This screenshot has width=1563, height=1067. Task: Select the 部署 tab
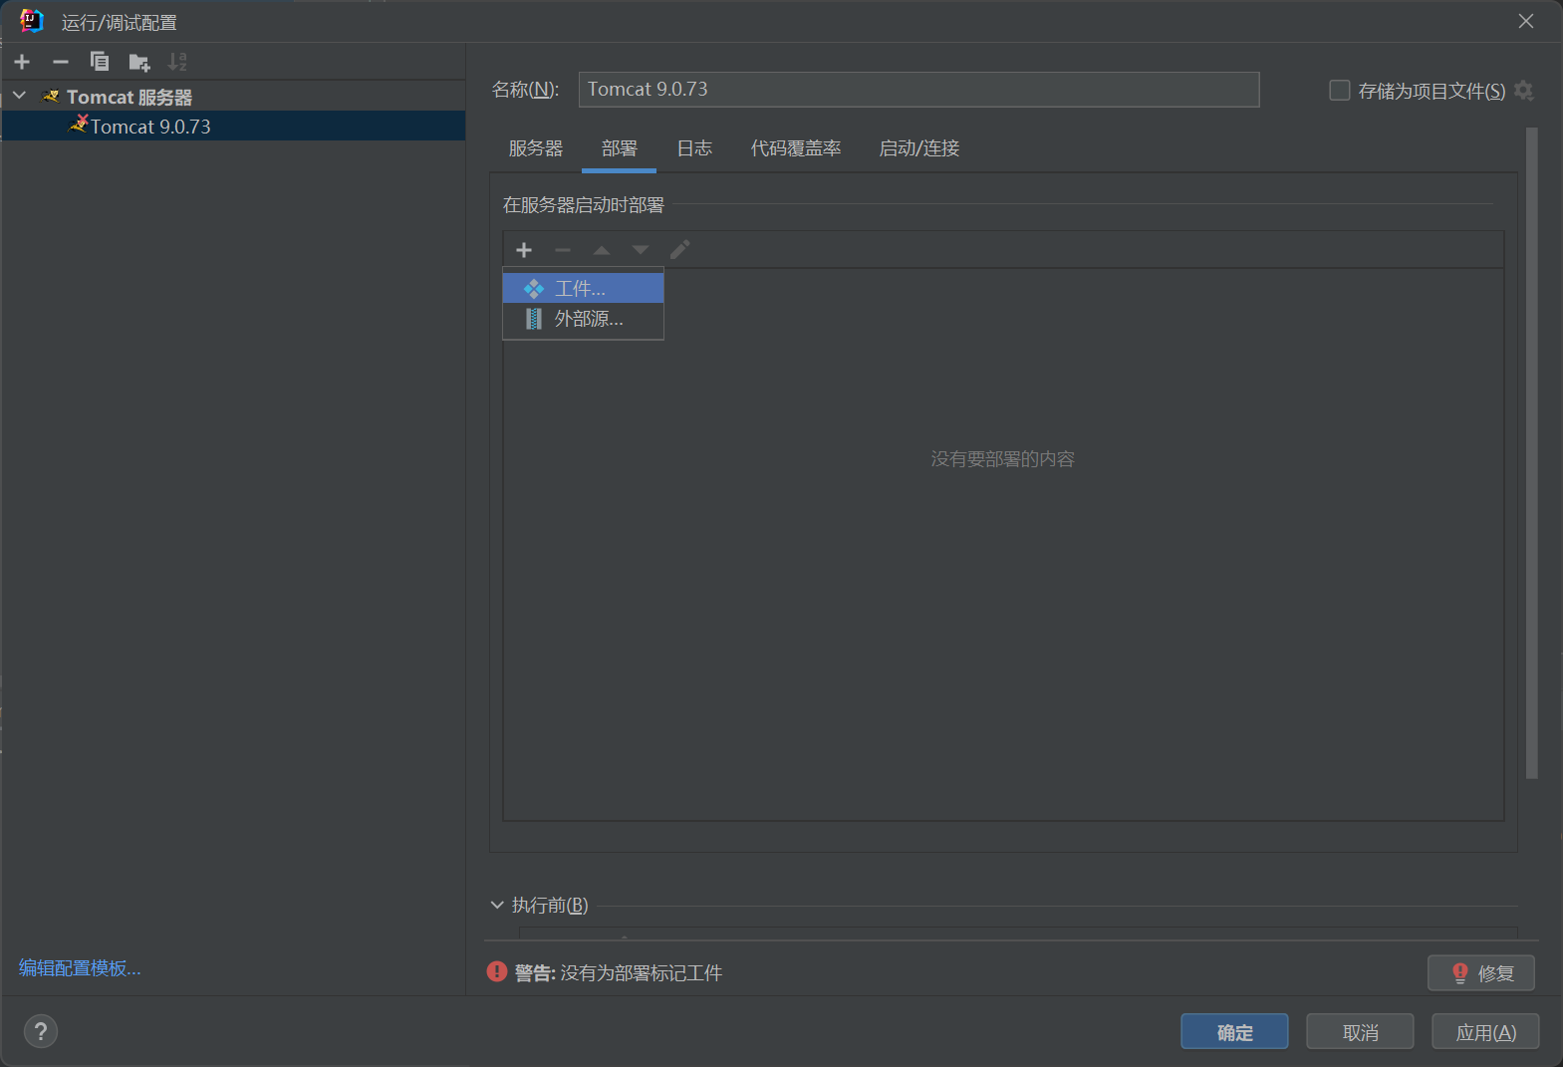pos(619,148)
